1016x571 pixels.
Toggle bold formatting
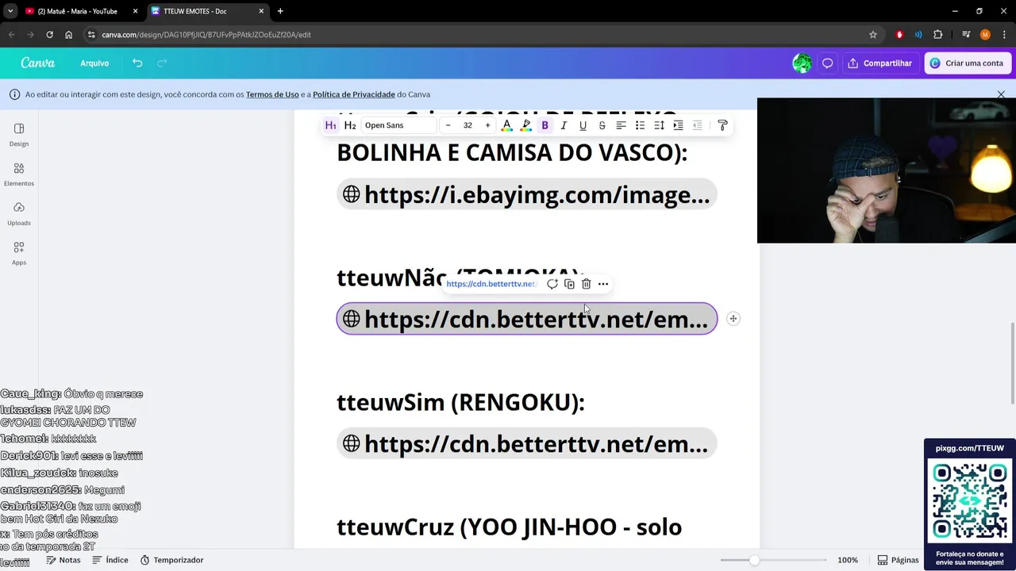(x=545, y=125)
